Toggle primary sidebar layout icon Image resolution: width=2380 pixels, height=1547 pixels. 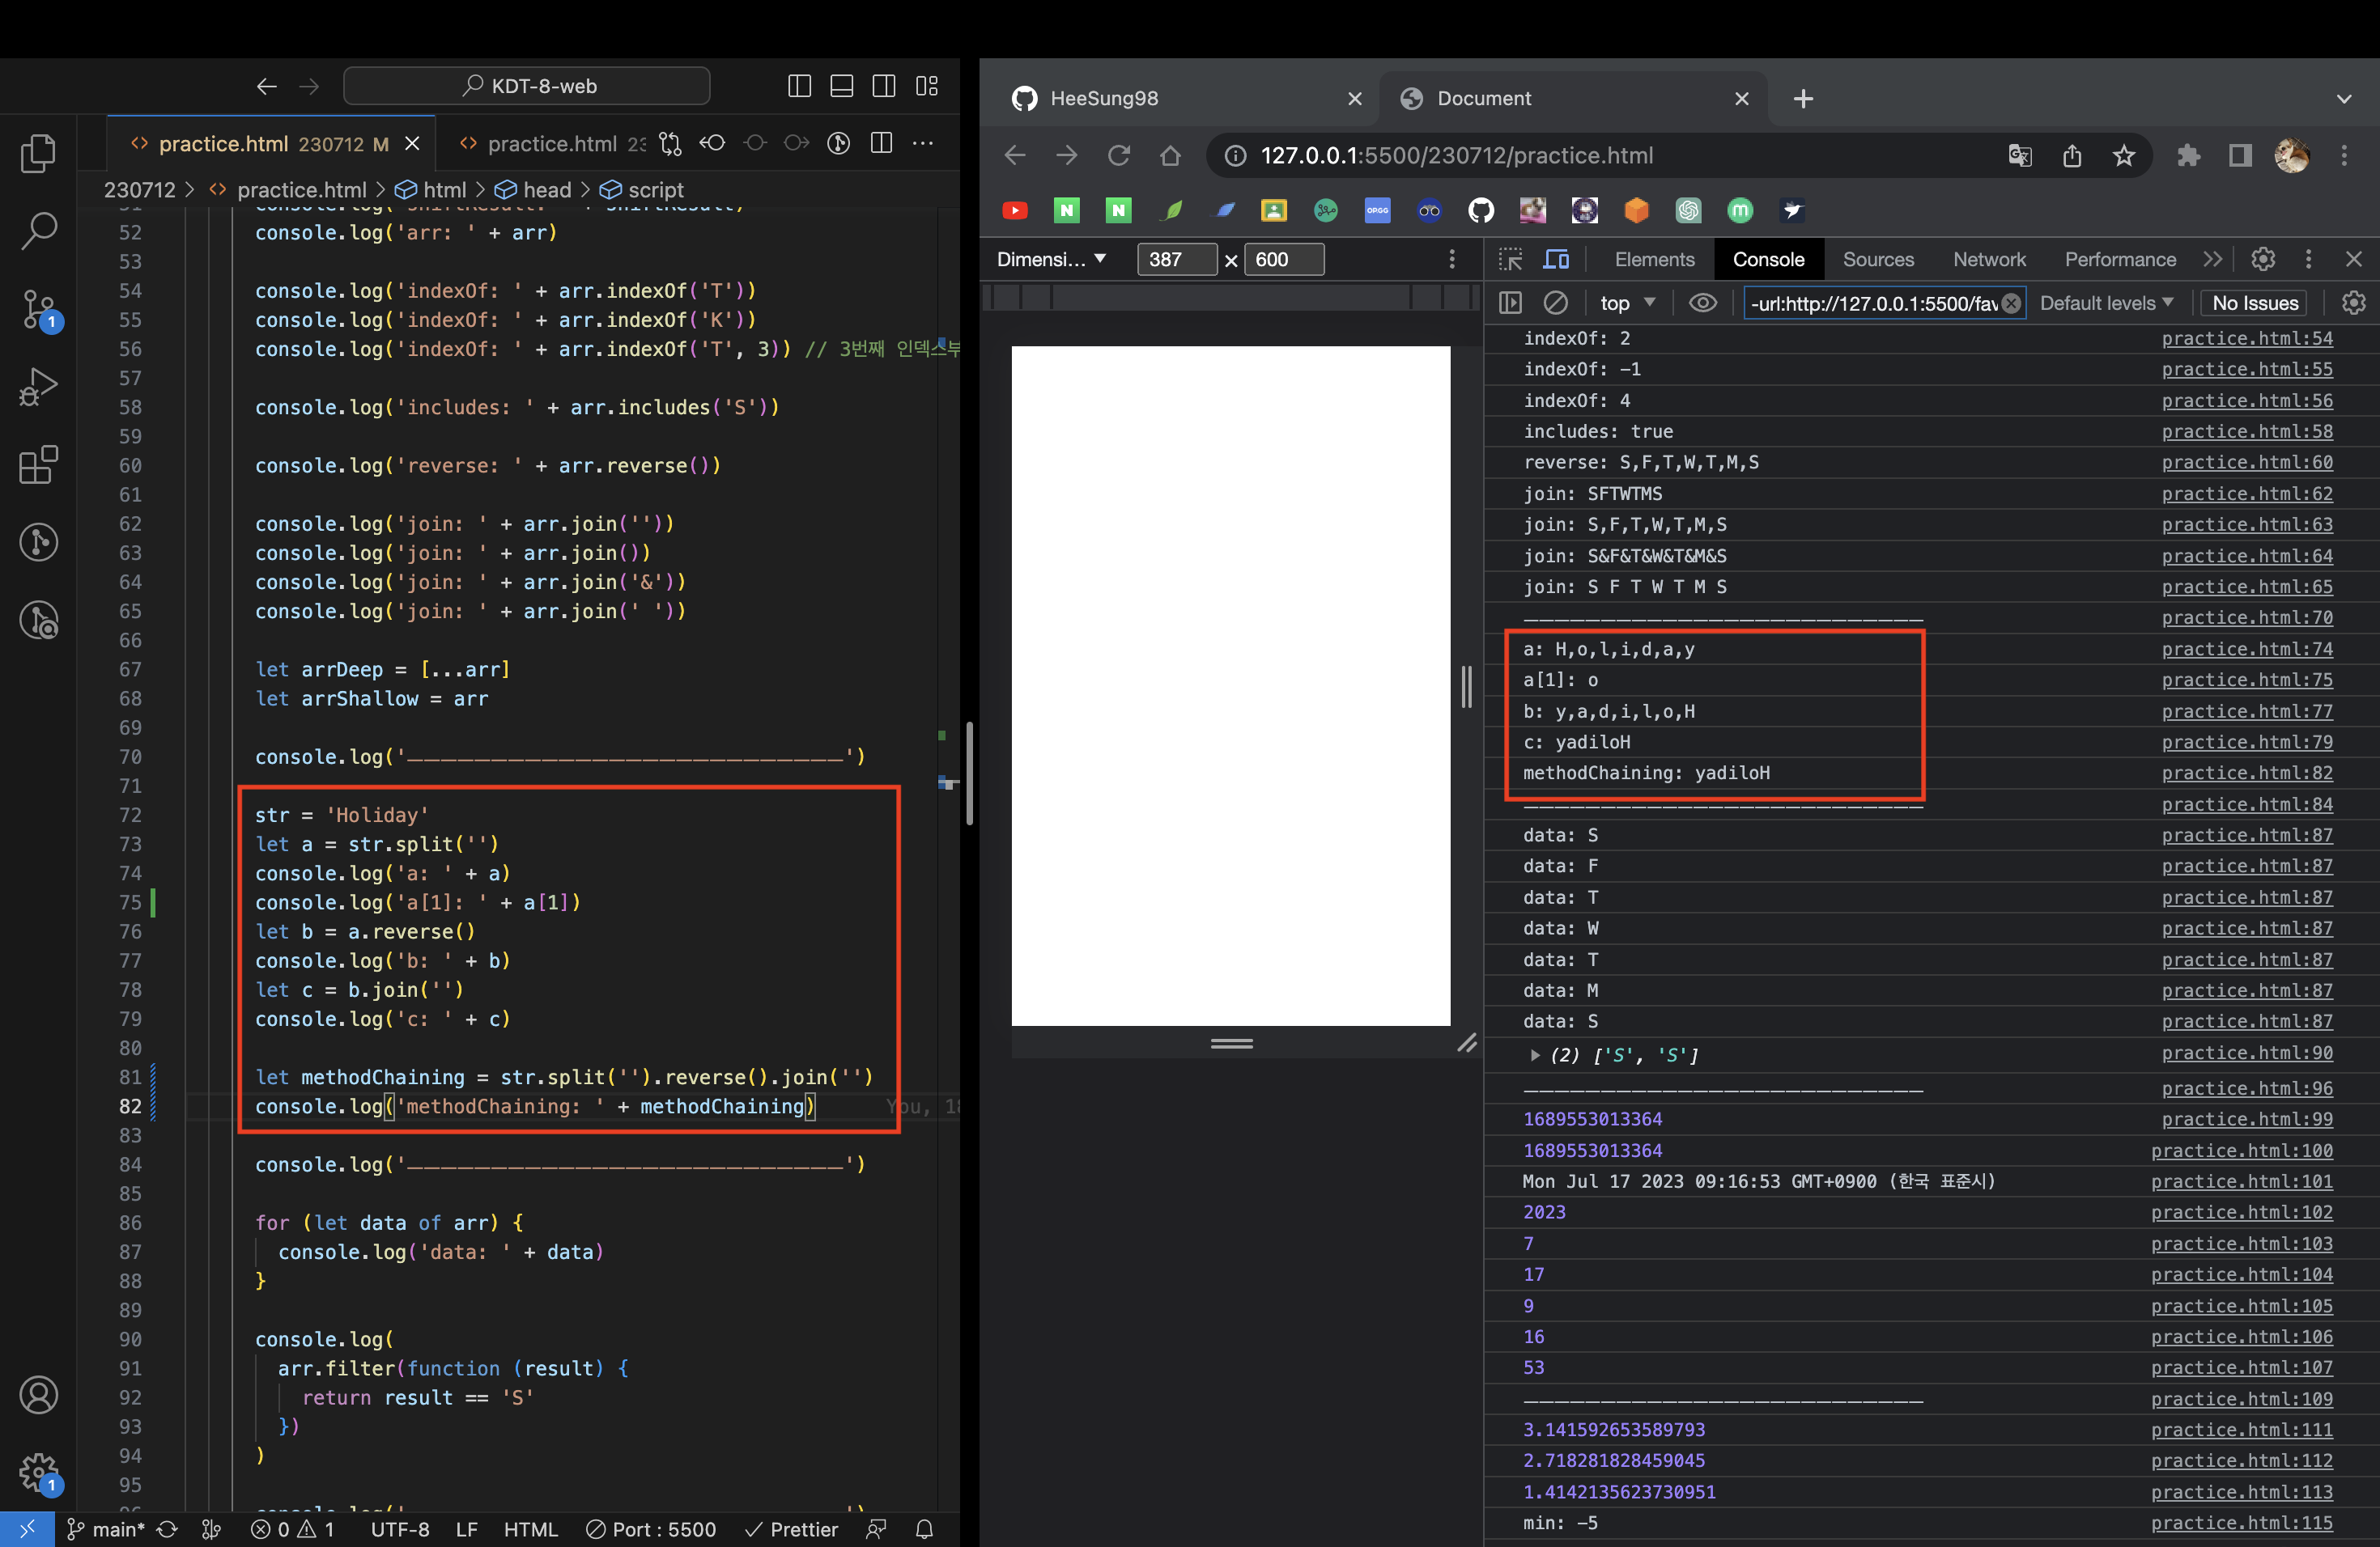tap(799, 86)
